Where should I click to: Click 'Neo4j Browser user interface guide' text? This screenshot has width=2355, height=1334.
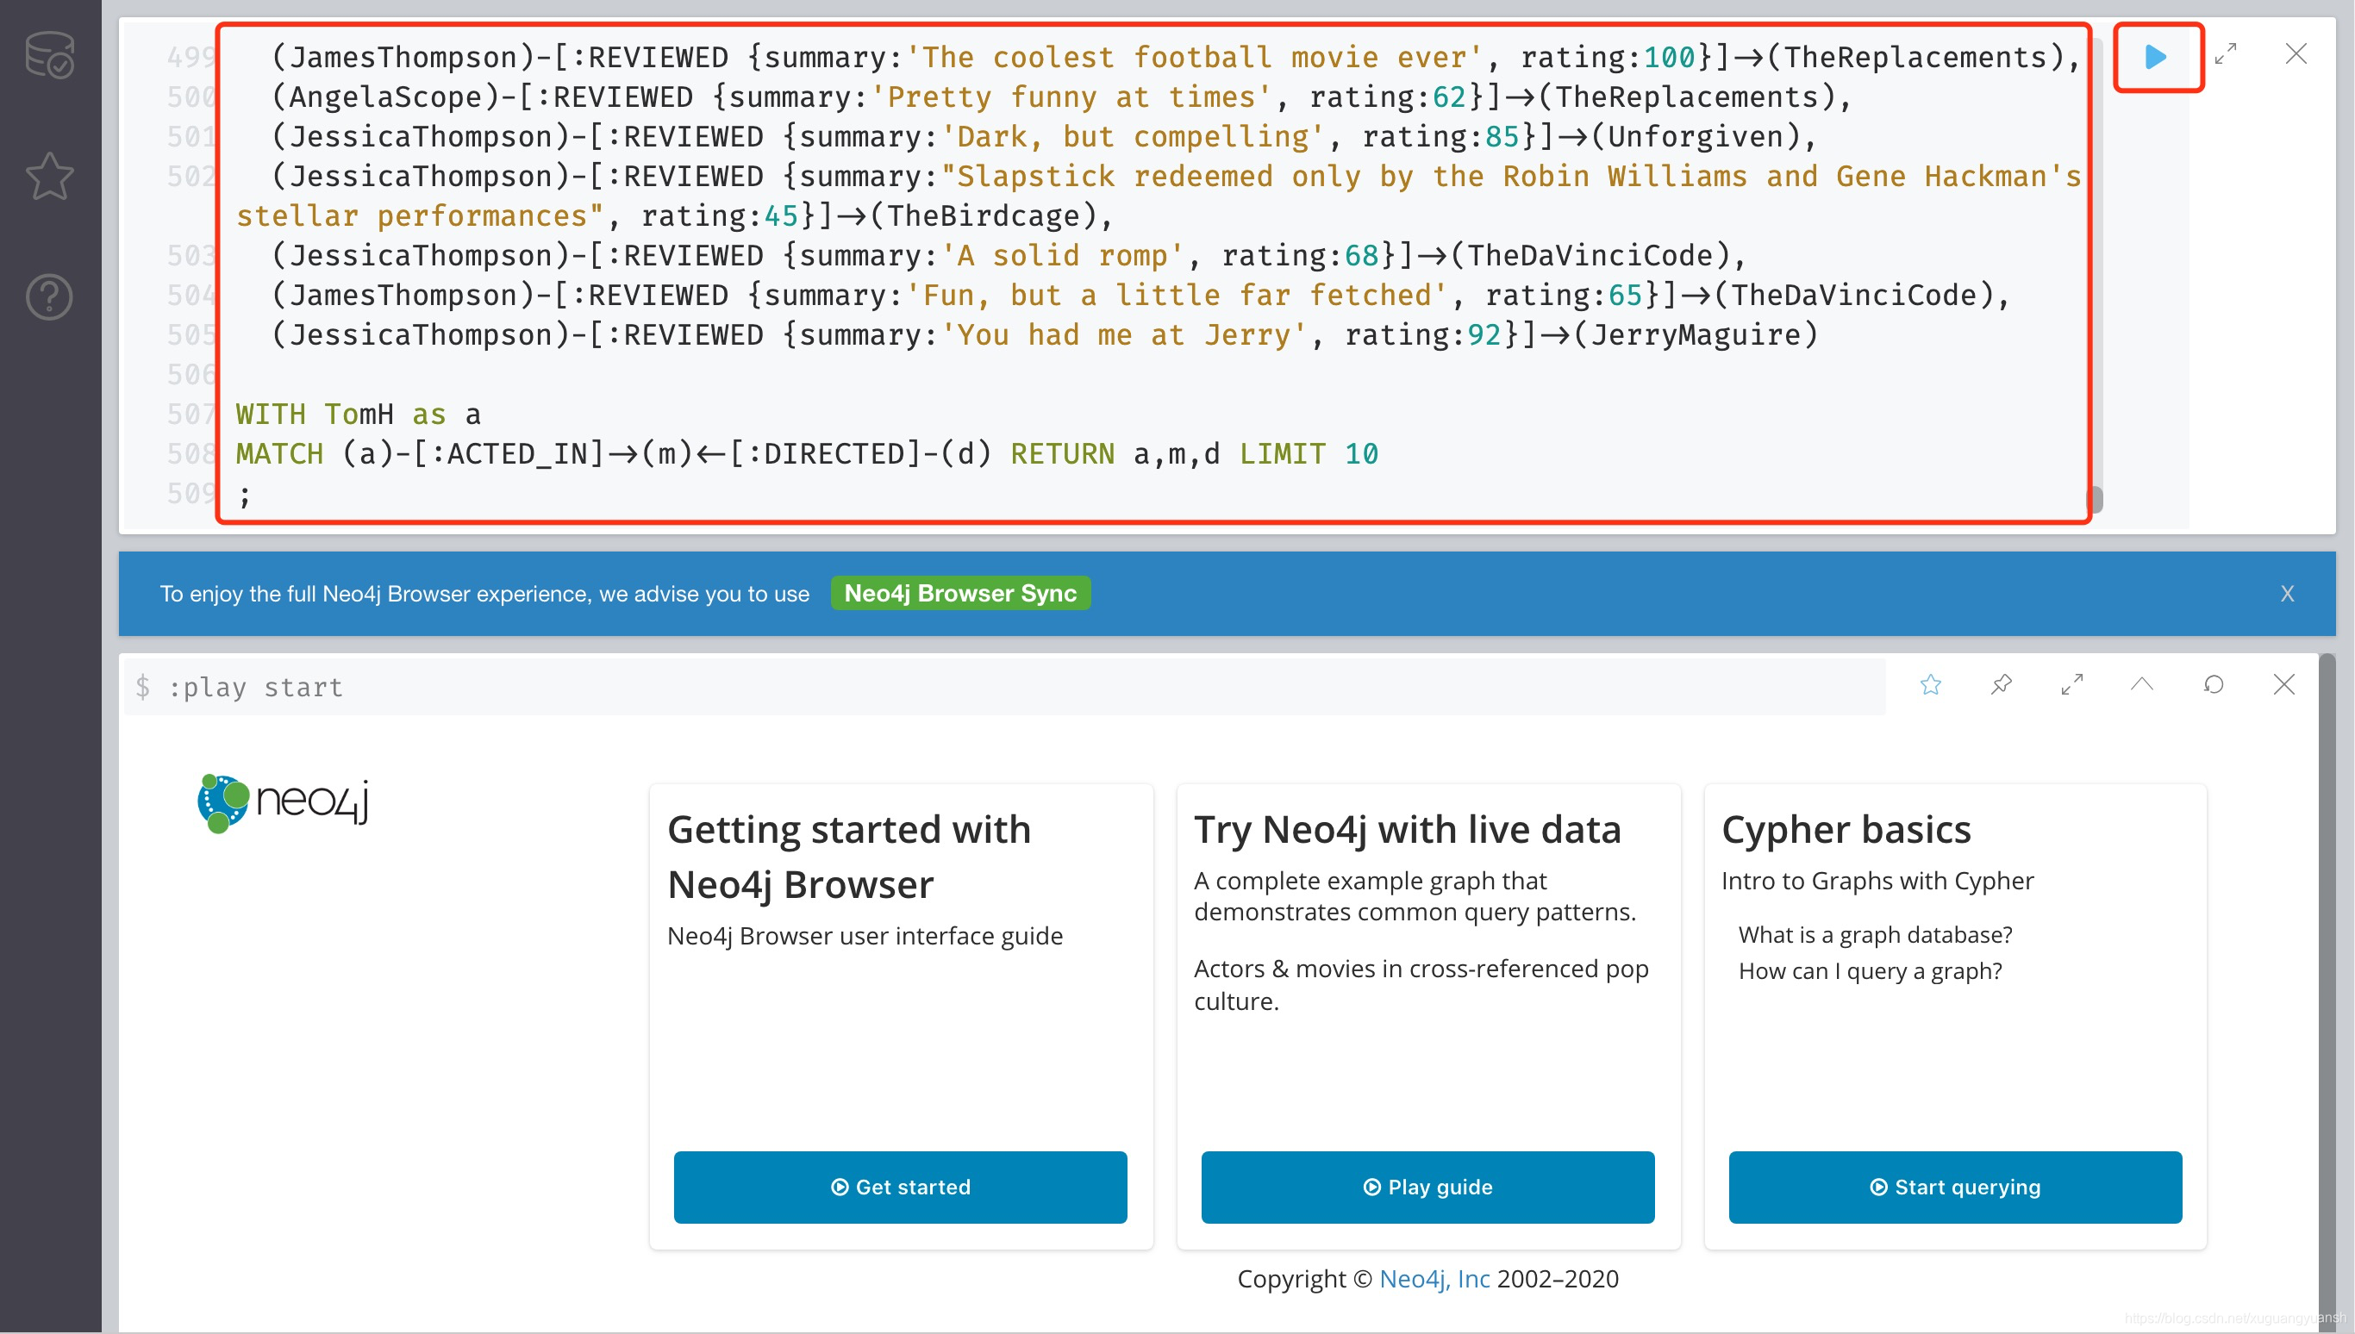click(x=865, y=937)
